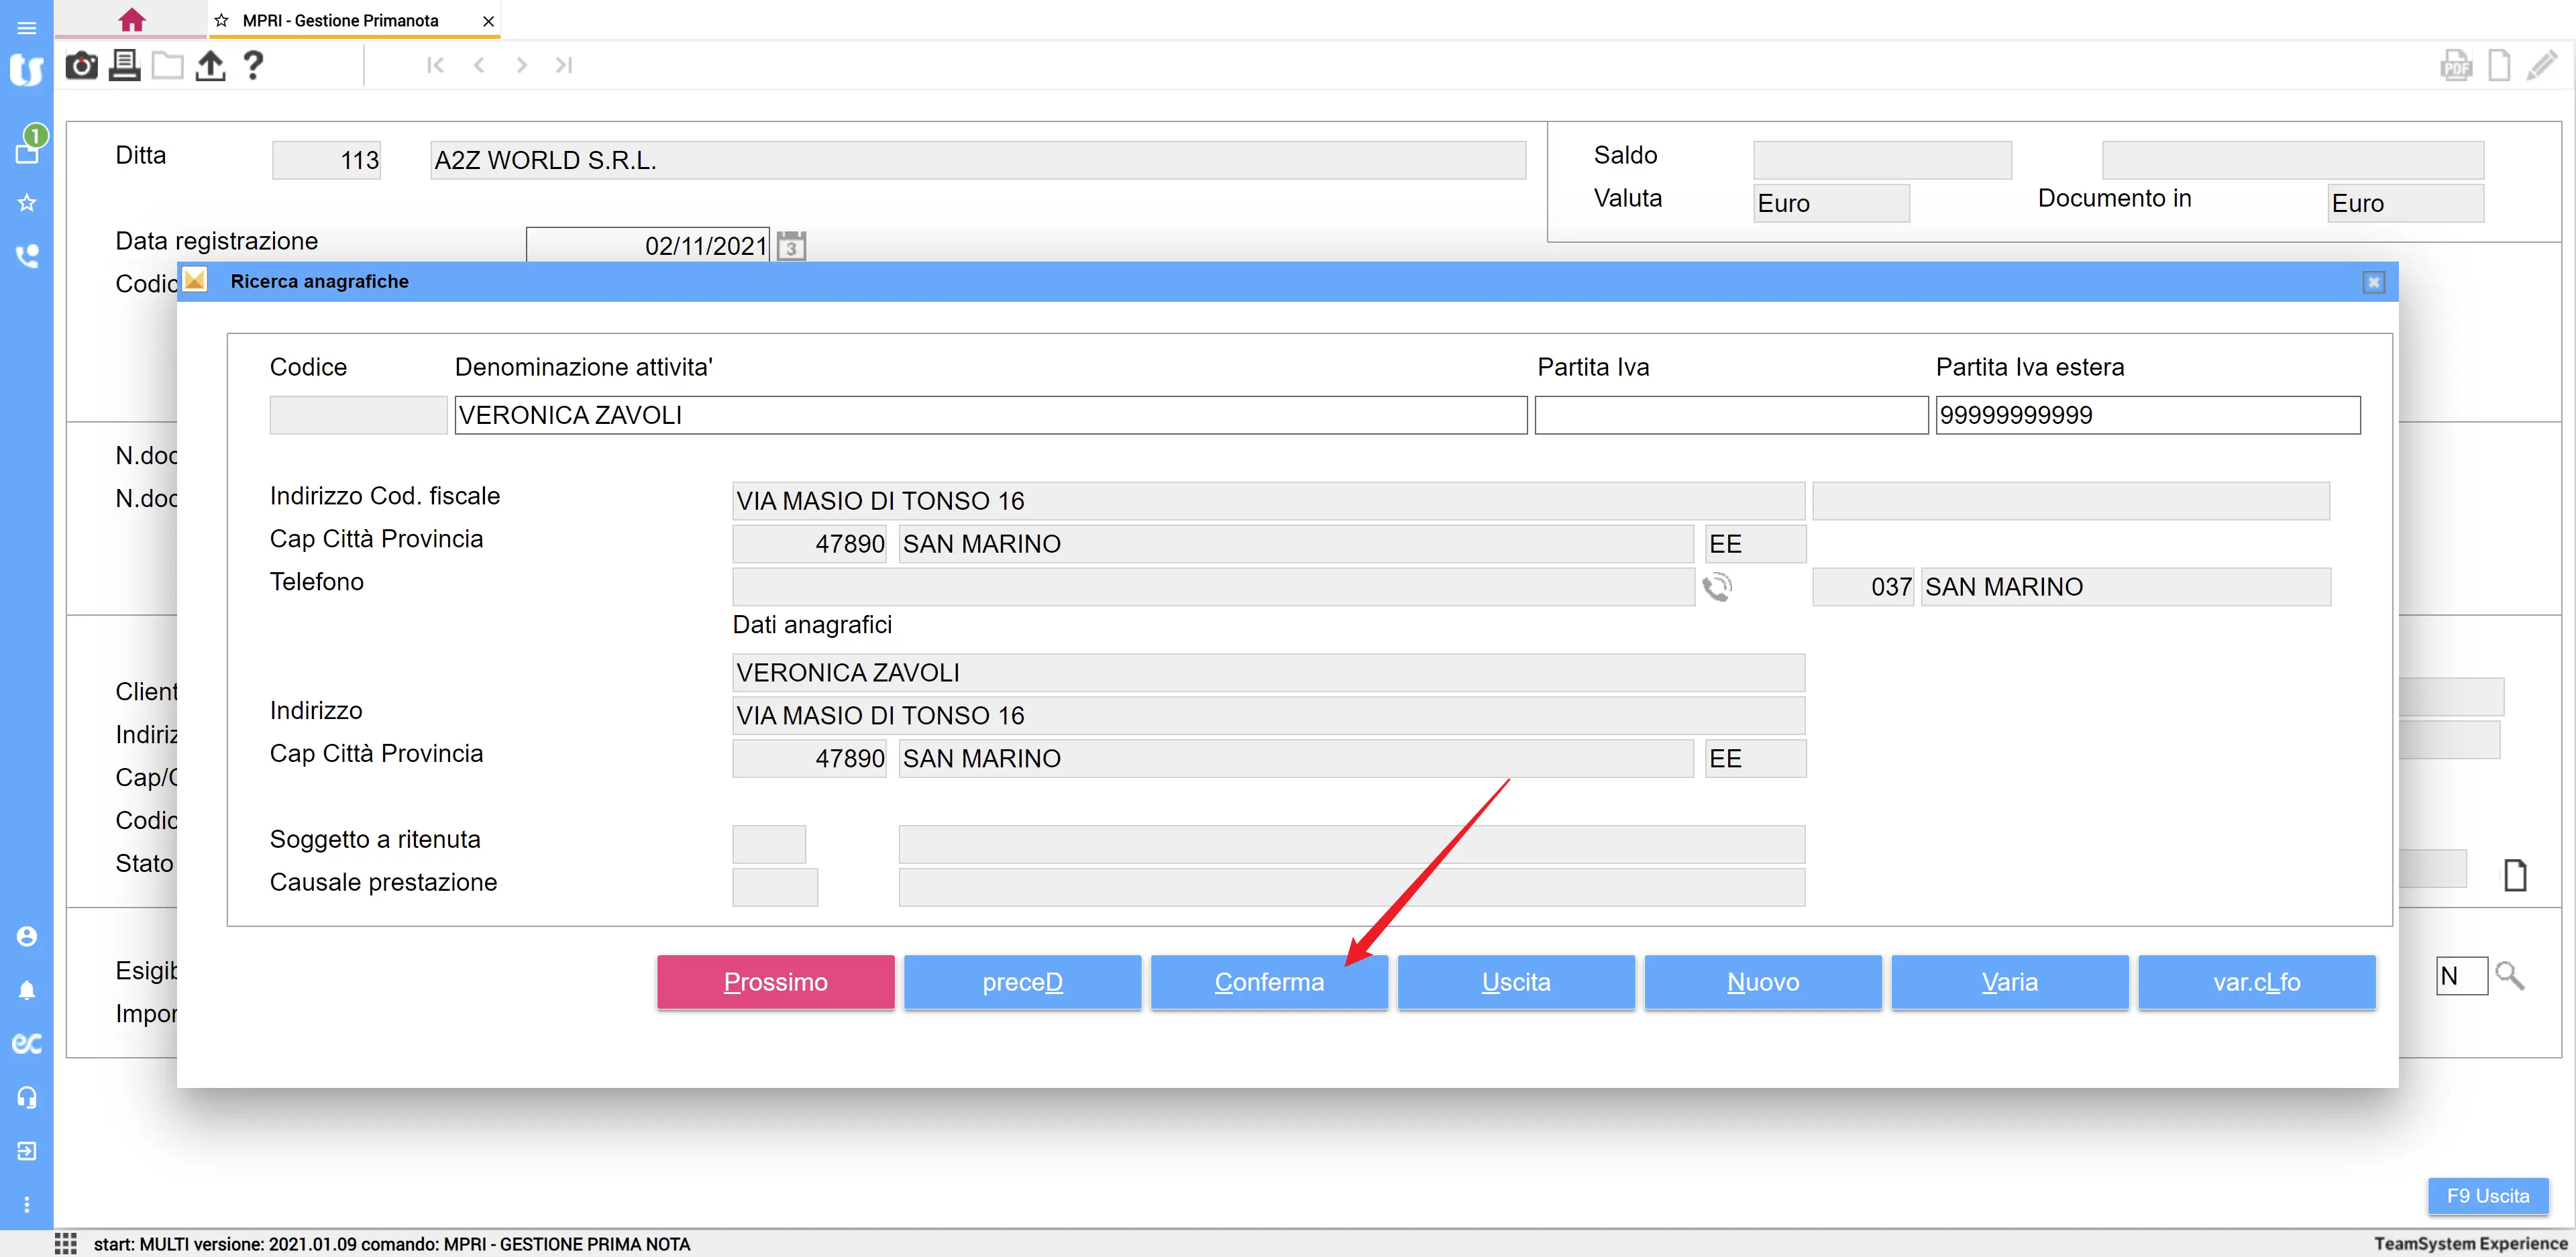Click the printer icon in toolbar
The height and width of the screenshot is (1257, 2576).
click(124, 66)
